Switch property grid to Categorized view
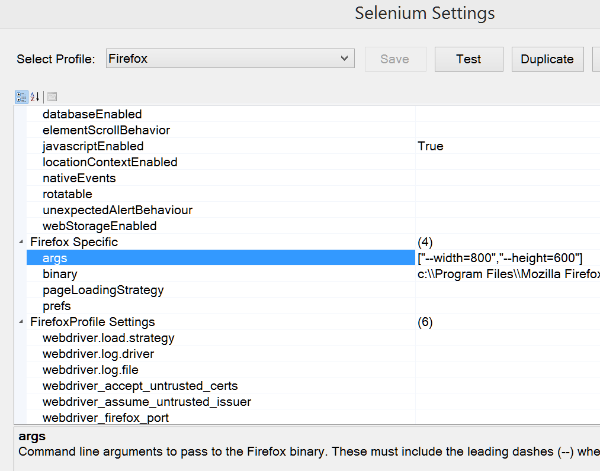 [21, 96]
